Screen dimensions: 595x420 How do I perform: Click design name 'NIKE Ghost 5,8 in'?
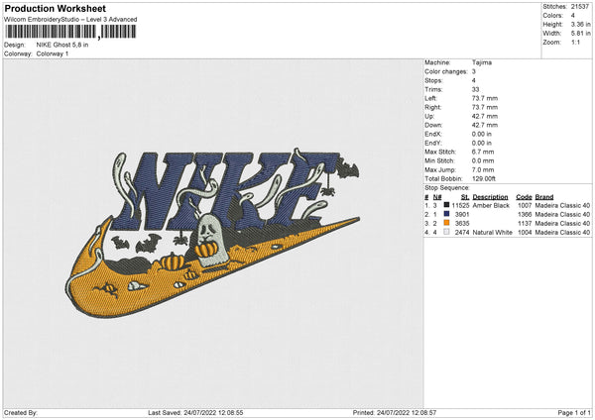[x=62, y=45]
